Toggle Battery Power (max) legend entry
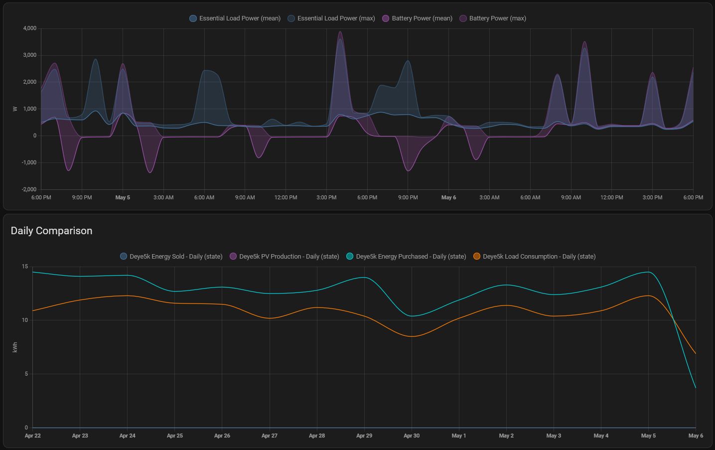The image size is (715, 450). coord(463,18)
